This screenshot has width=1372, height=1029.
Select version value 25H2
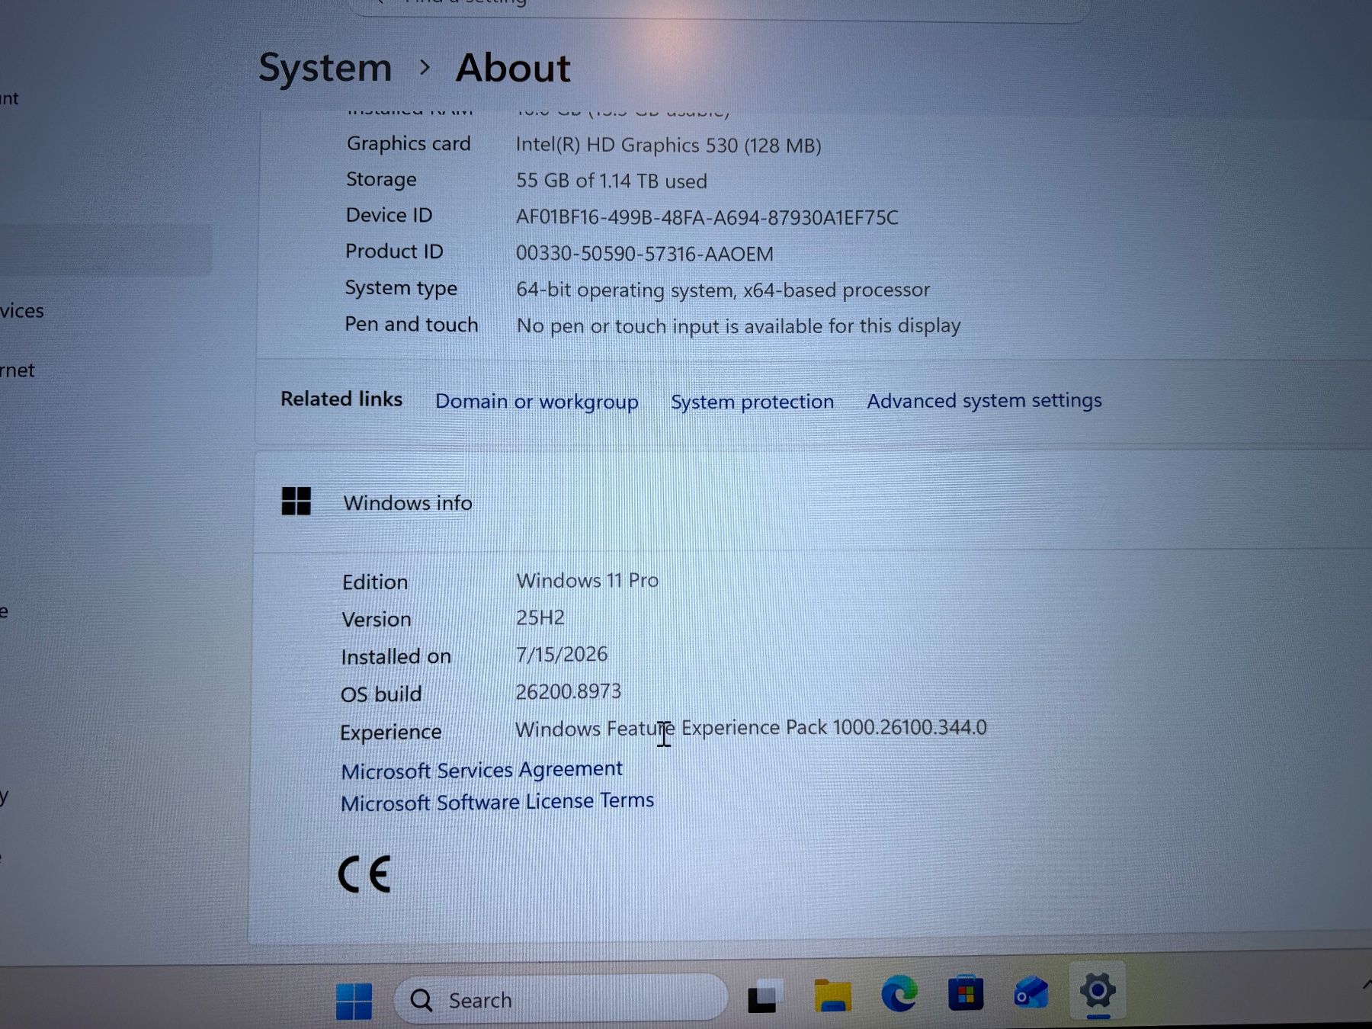coord(540,617)
